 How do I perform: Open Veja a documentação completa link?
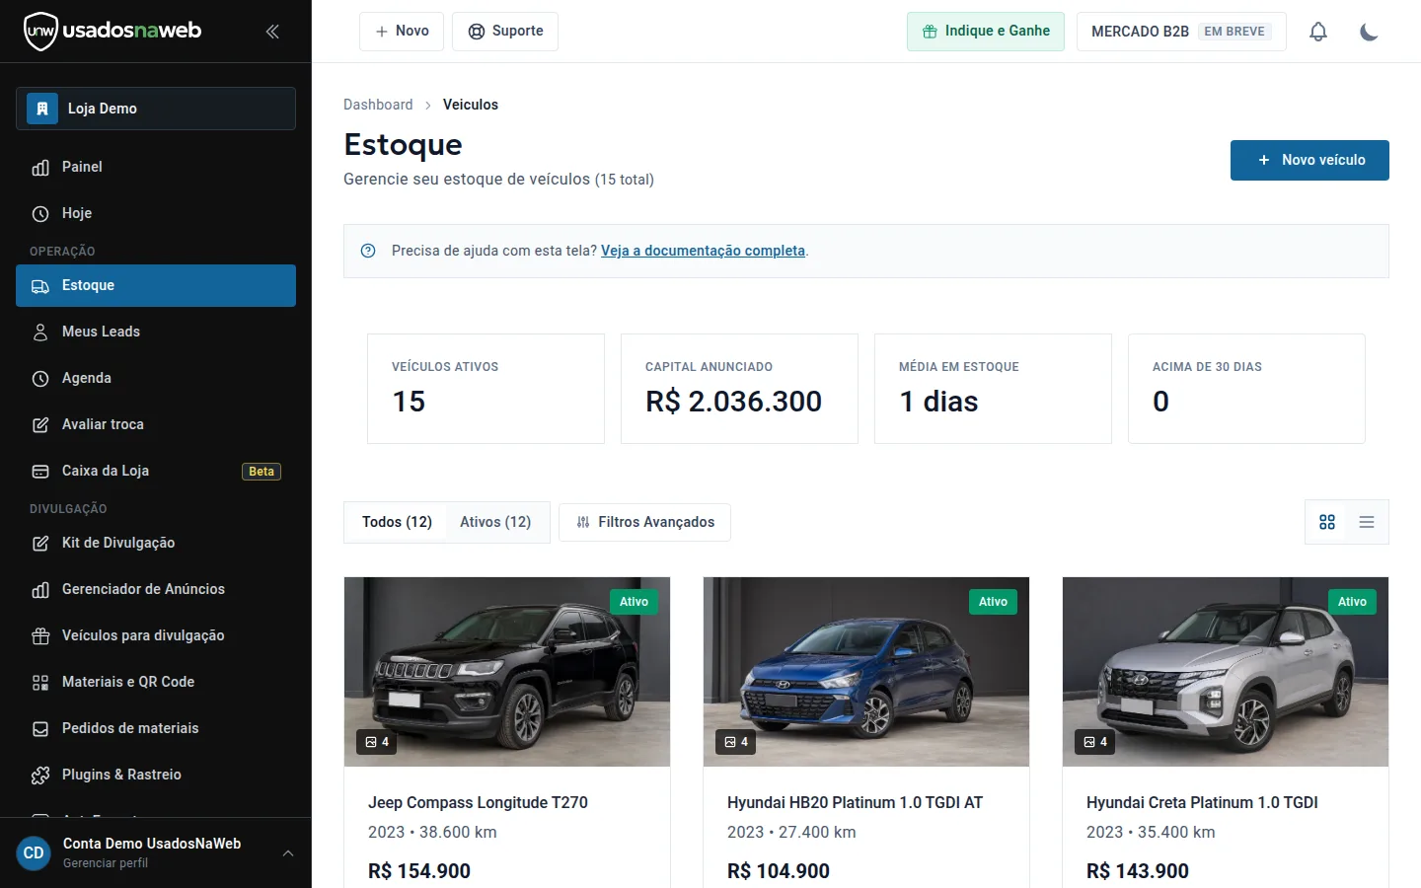tap(703, 251)
